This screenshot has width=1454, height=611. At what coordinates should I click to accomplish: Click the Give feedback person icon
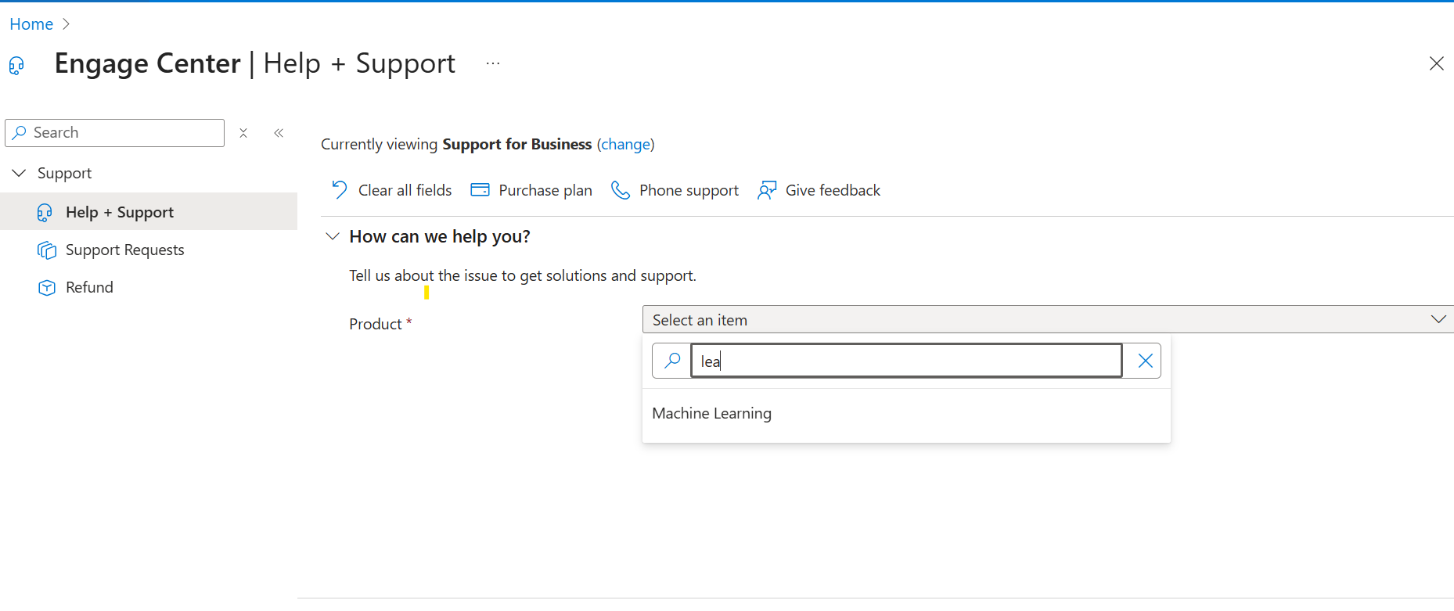pyautogui.click(x=767, y=190)
